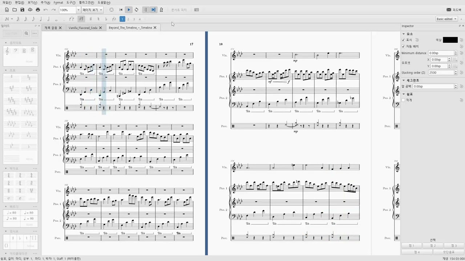Viewport: 465px width, 261px height.
Task: Apply natural accidental
Action: coord(98,19)
